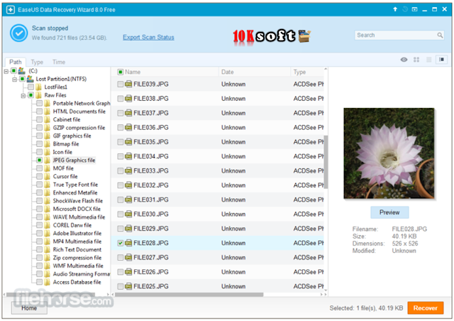
Task: Switch to thumbnail grid view icon
Action: click(416, 60)
